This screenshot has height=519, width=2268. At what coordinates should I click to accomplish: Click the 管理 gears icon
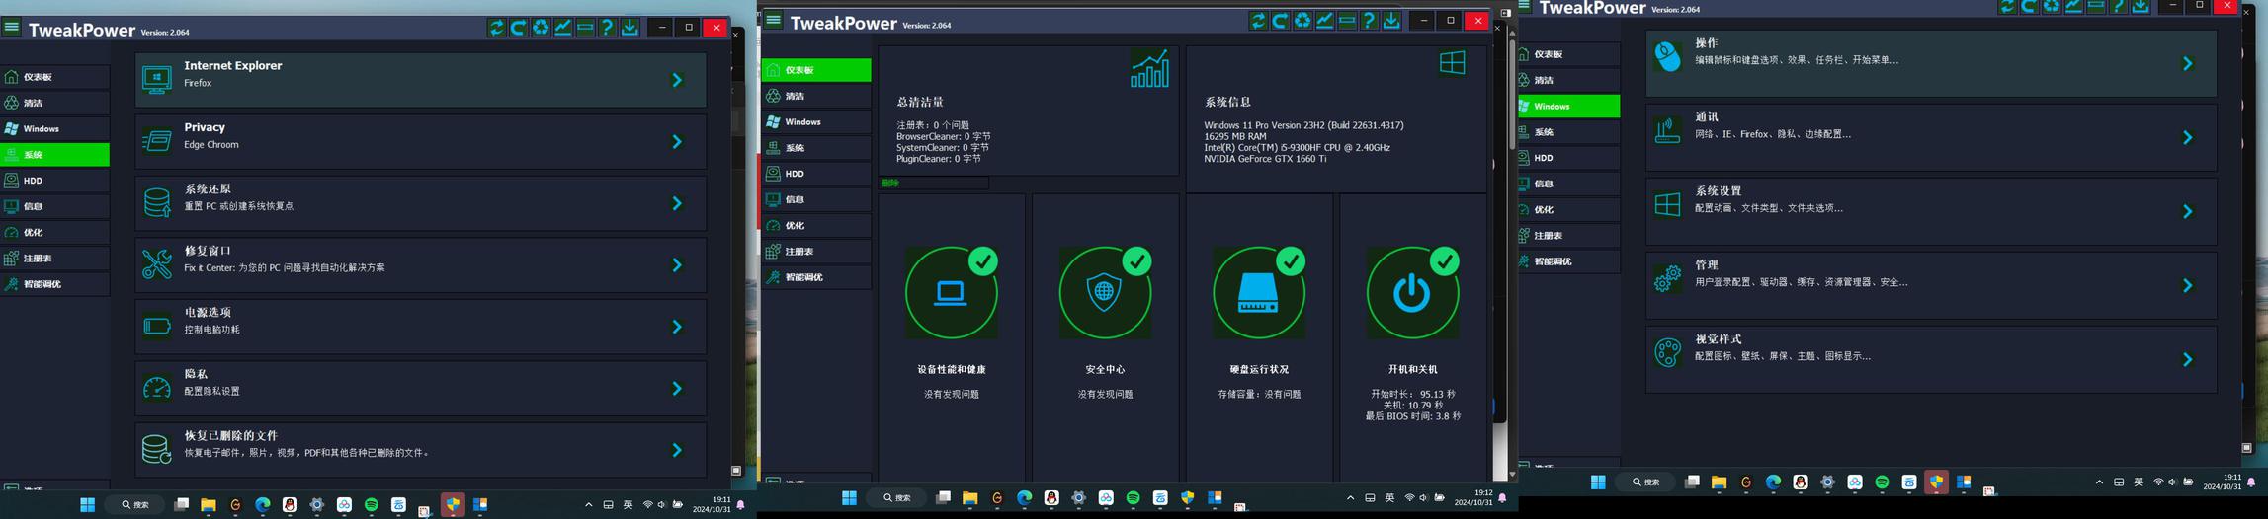[1668, 278]
